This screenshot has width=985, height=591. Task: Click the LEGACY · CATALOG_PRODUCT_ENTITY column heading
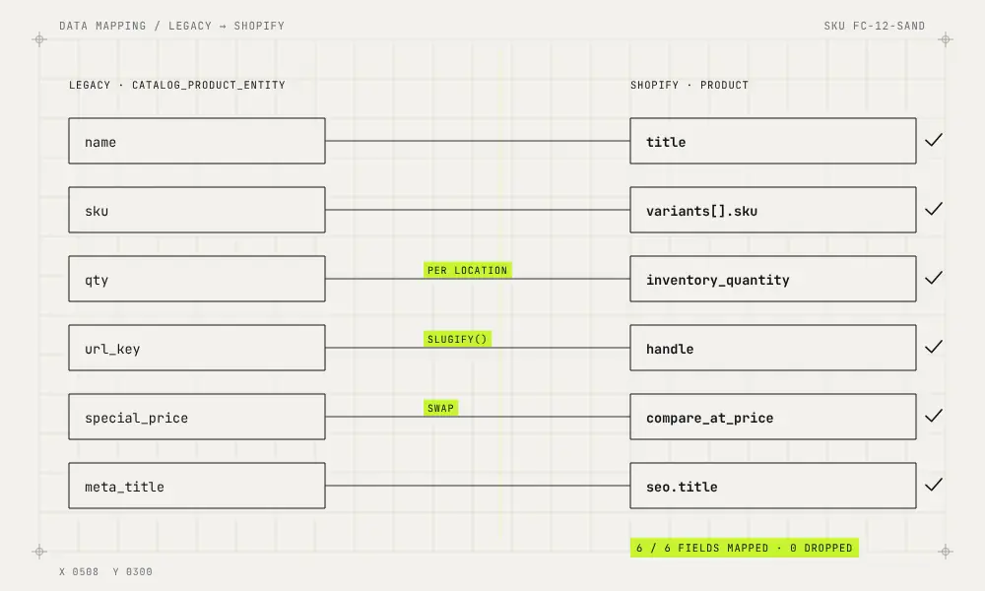[x=177, y=85]
